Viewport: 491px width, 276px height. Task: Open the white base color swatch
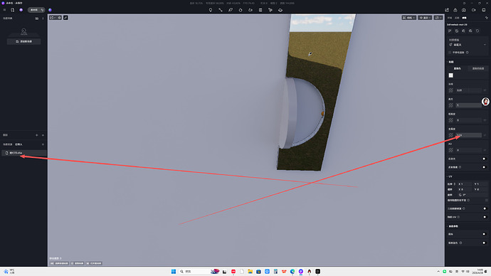pos(451,75)
